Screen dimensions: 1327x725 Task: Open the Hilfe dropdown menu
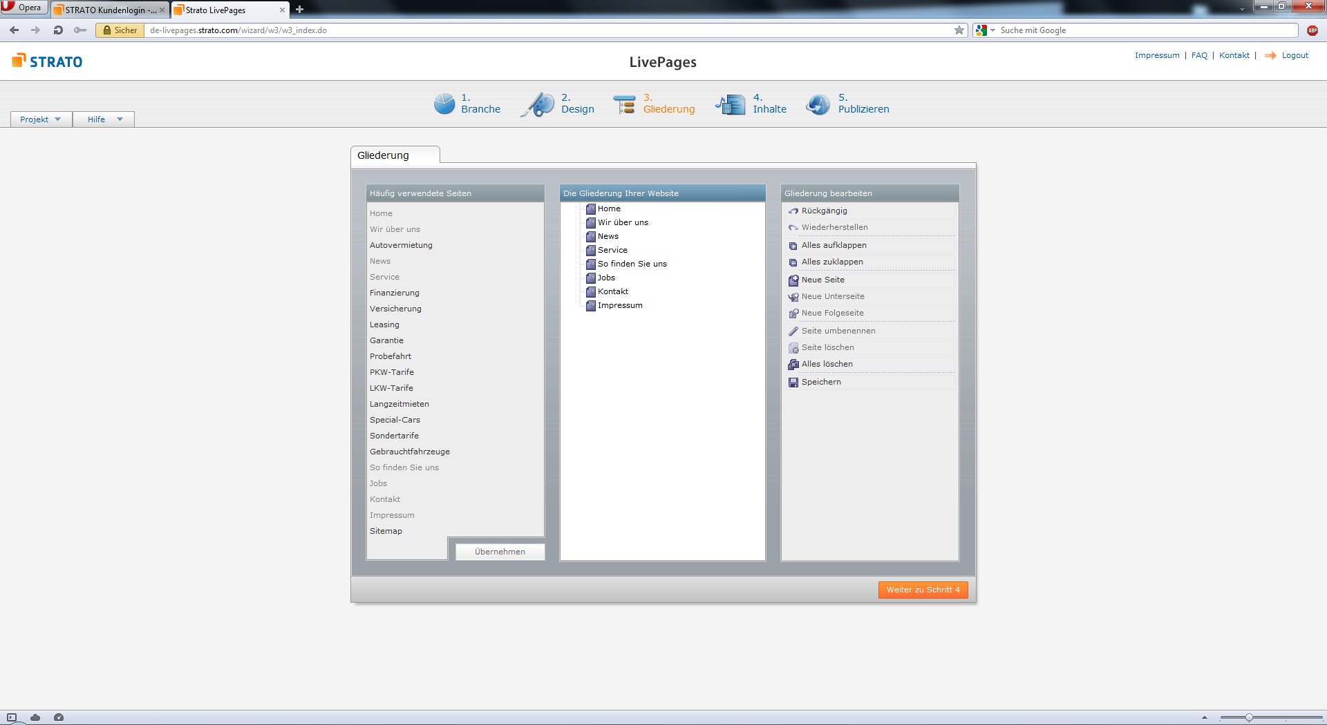104,119
